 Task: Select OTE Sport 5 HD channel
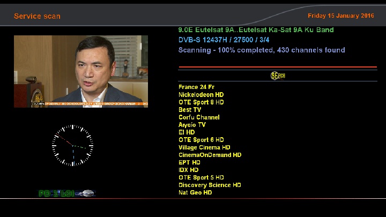click(201, 177)
